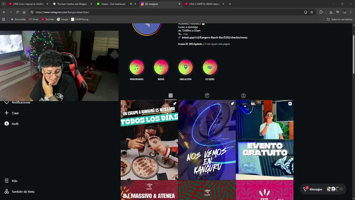Open the extensions puzzle icon
Image resolution: width=355 pixels, height=200 pixels.
click(x=321, y=12)
